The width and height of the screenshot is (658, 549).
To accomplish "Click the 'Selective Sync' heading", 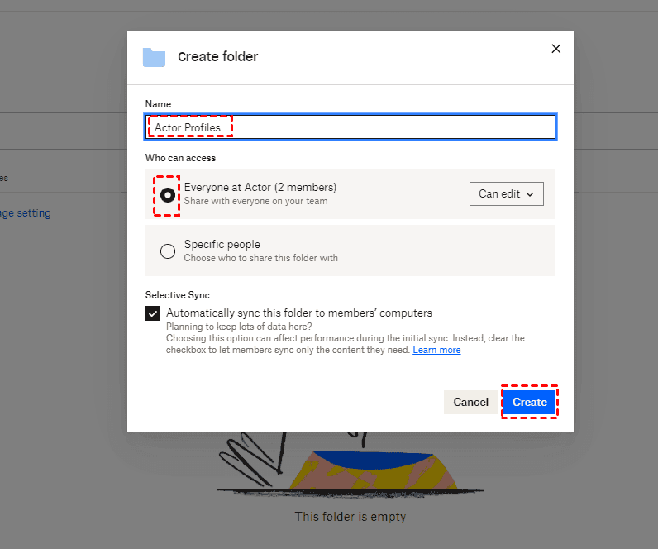I will tap(177, 295).
